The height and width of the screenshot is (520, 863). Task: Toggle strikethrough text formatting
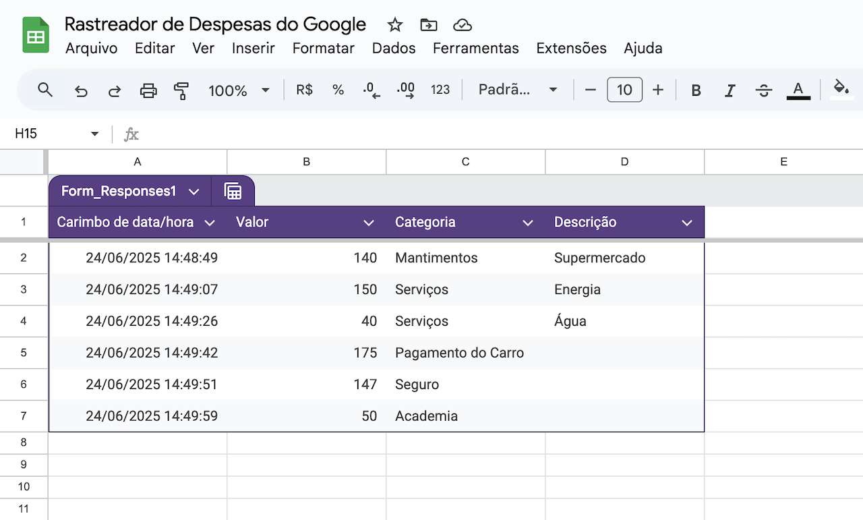pyautogui.click(x=763, y=90)
